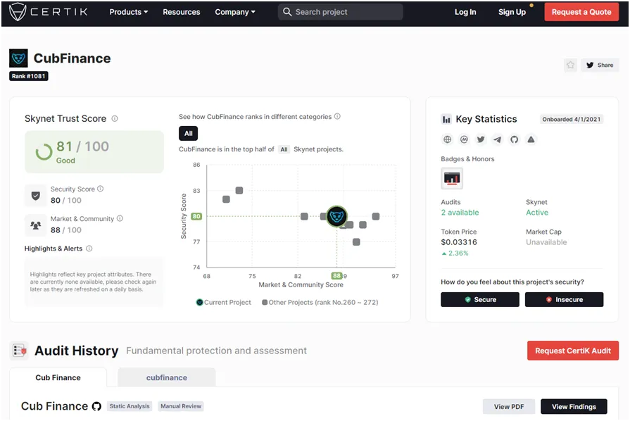Viewport: 630px width, 421px height.
Task: Click the Badges & Honors badge thumbnail
Action: [x=452, y=178]
